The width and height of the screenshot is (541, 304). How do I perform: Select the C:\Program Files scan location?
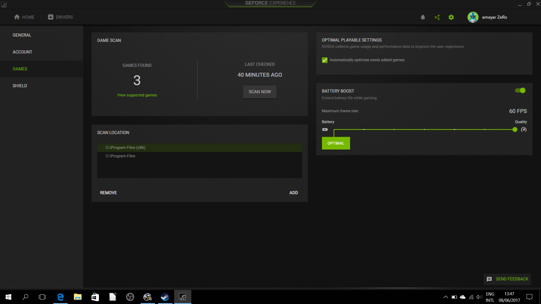click(x=120, y=156)
